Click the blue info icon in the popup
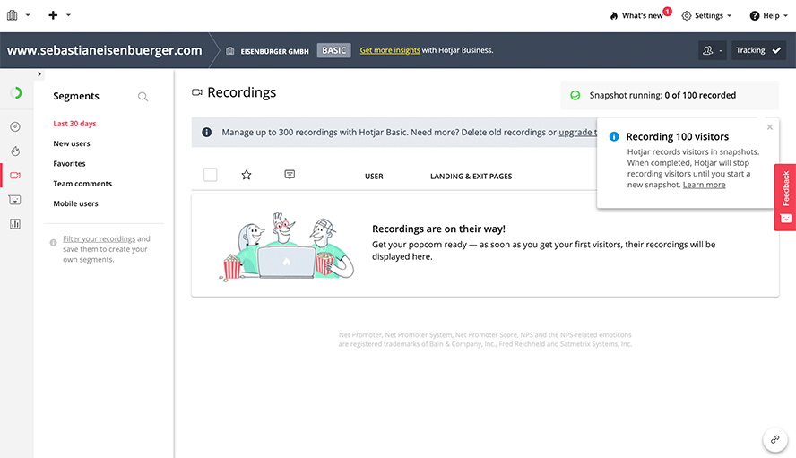 pos(614,136)
